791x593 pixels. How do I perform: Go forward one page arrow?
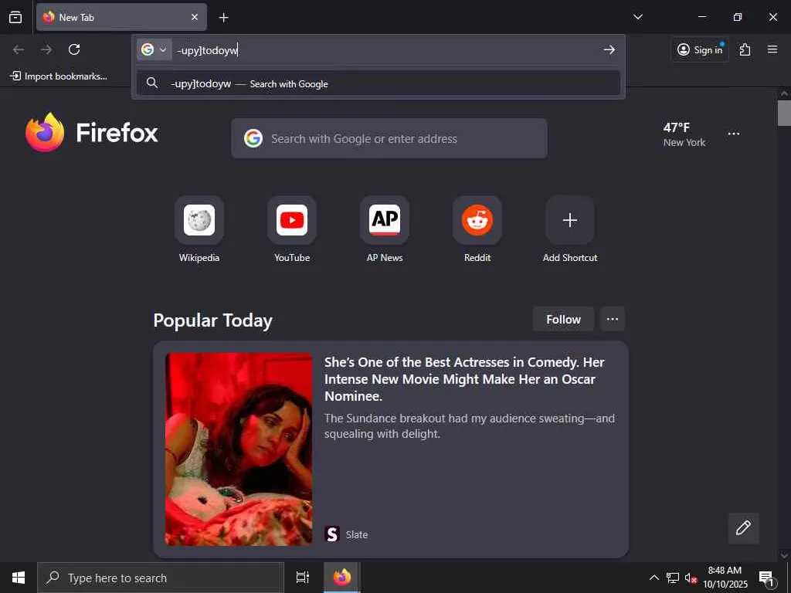(x=46, y=49)
